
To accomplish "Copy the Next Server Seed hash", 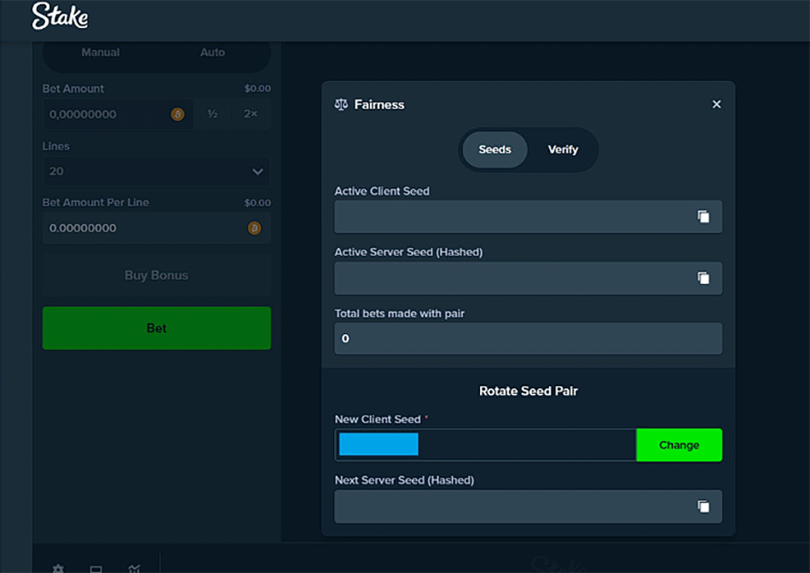I will pyautogui.click(x=703, y=506).
